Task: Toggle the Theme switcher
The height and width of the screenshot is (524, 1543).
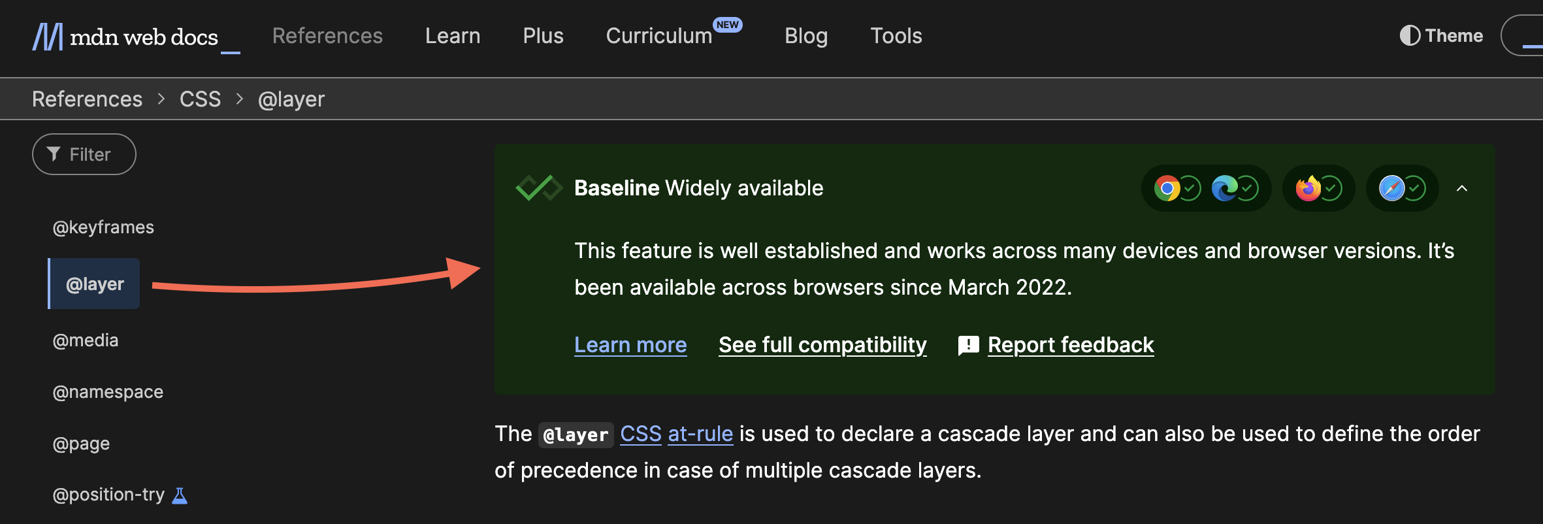Action: (x=1441, y=36)
